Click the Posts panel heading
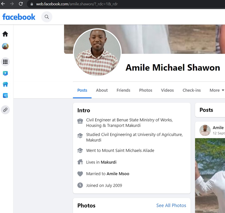 [206, 110]
